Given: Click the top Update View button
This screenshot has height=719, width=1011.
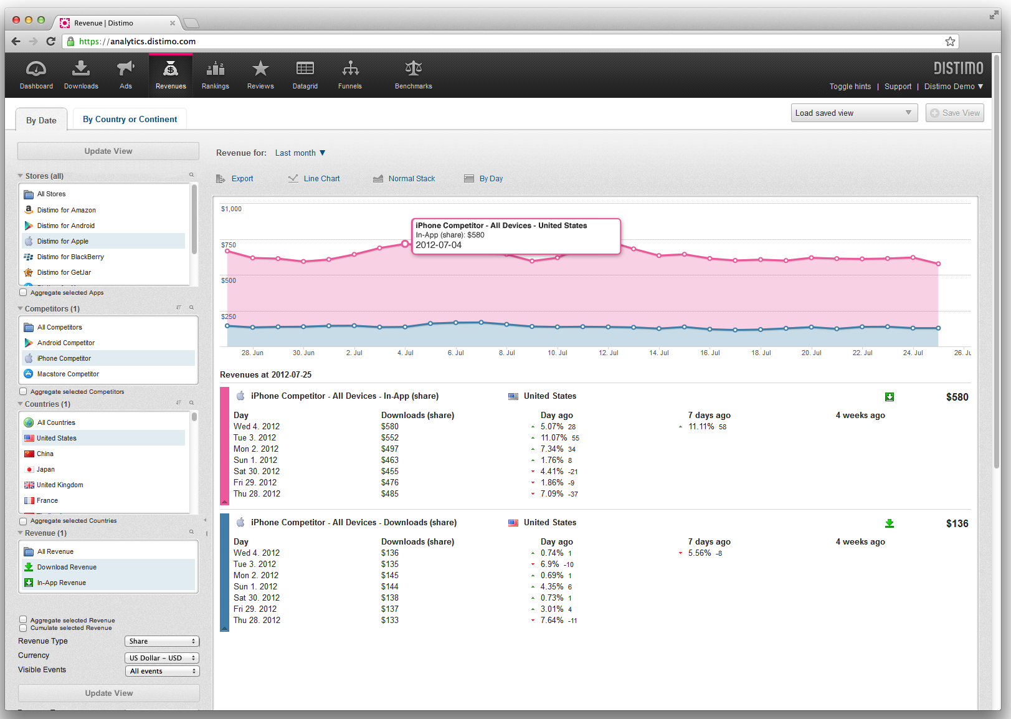Looking at the screenshot, I should pos(108,151).
